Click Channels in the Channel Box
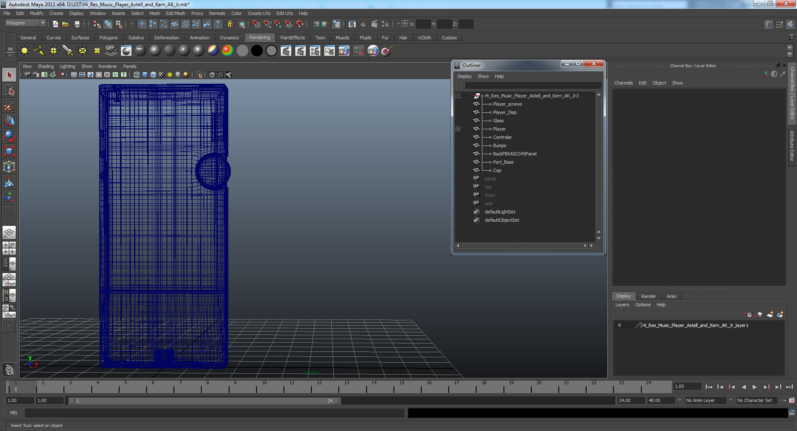 623,83
